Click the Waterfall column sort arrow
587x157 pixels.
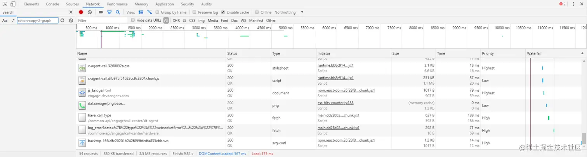582,53
